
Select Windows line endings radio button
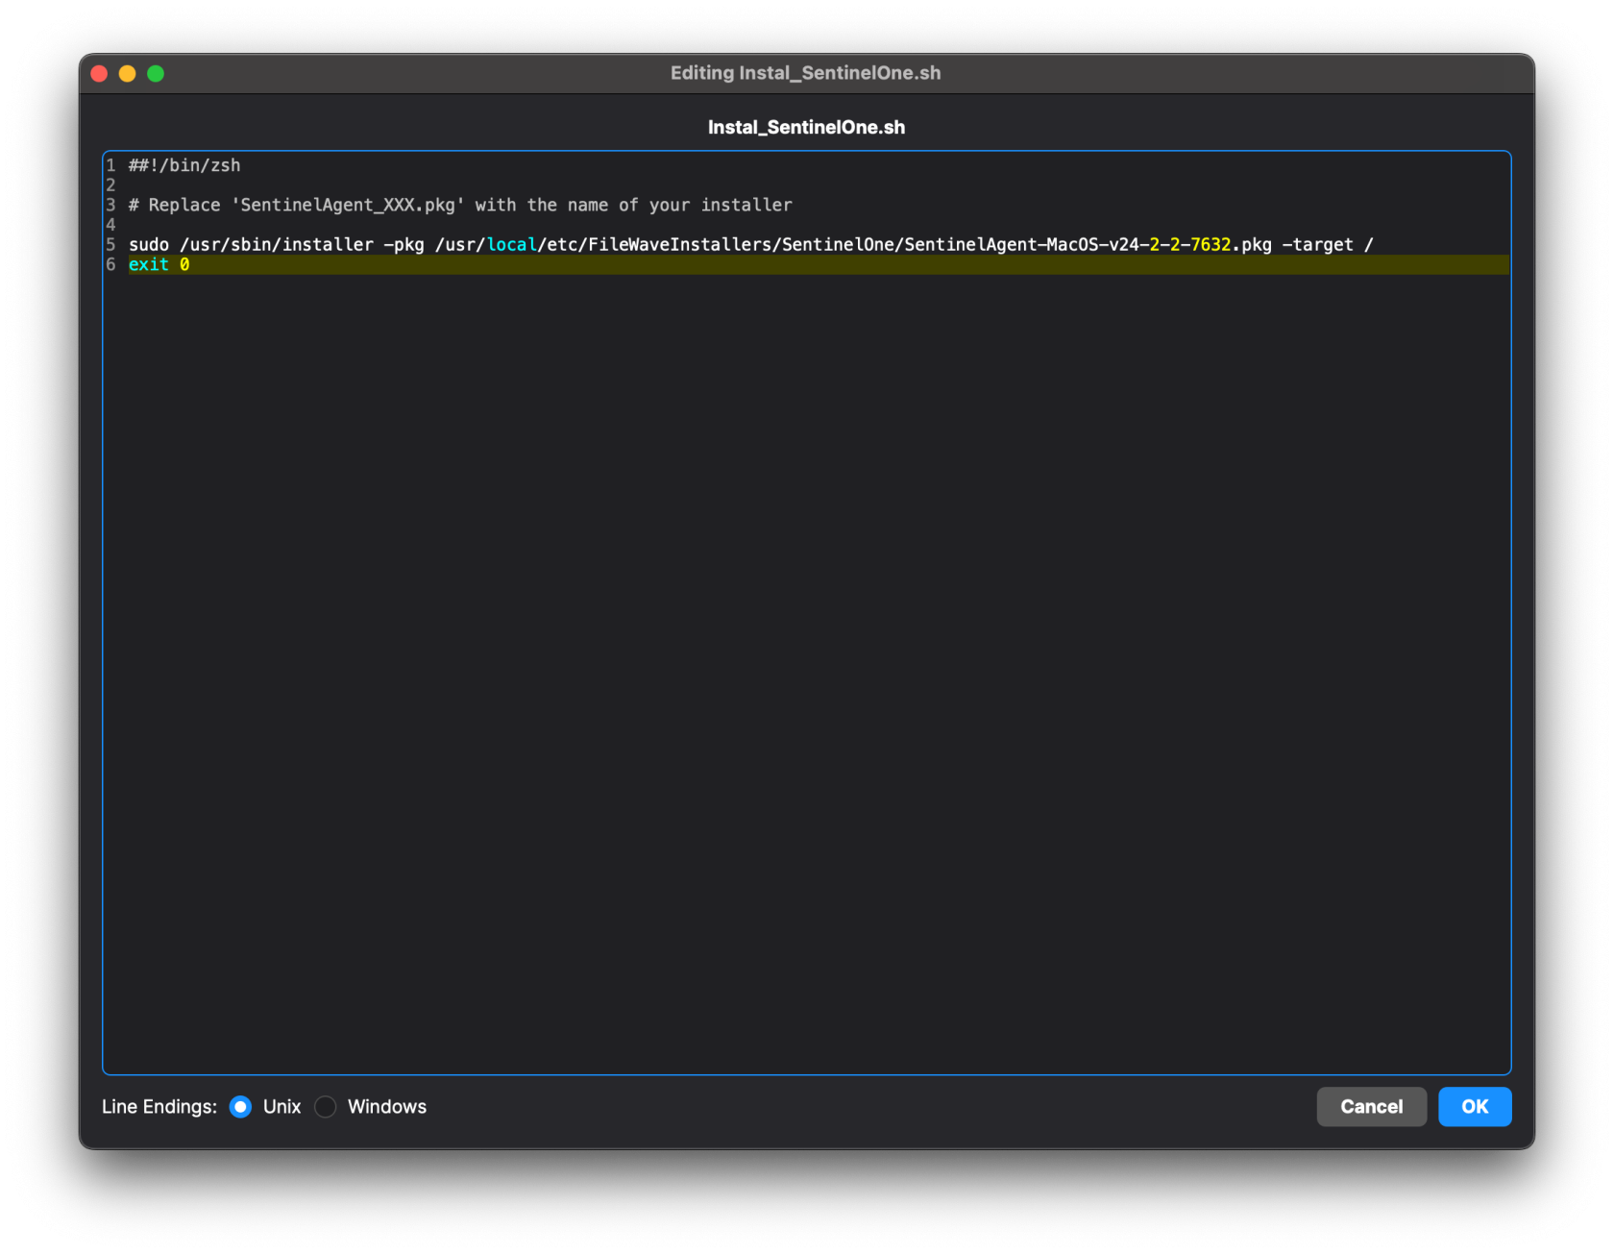tap(326, 1107)
